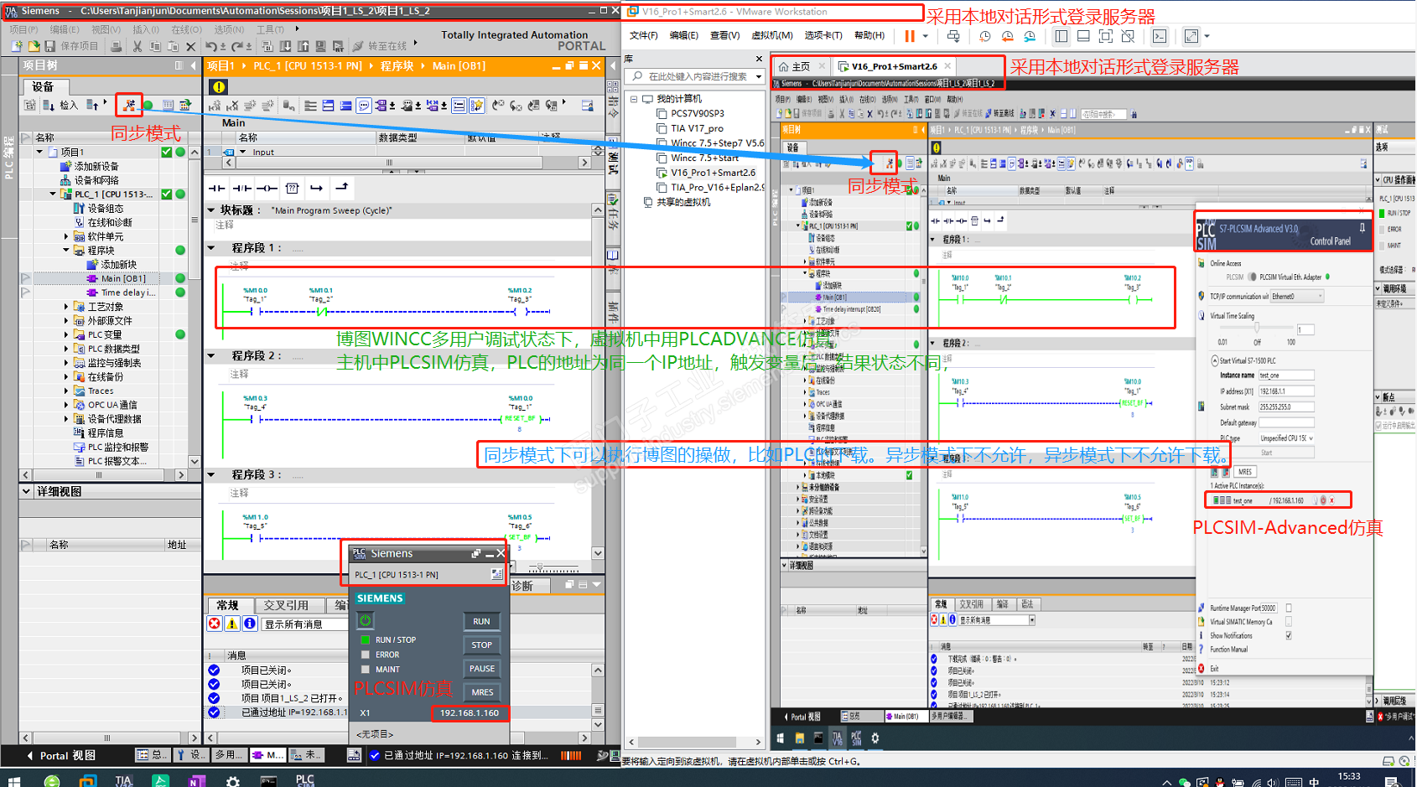1417x787 pixels.
Task: Insert a normally open contact in host editor
Action: (x=217, y=188)
